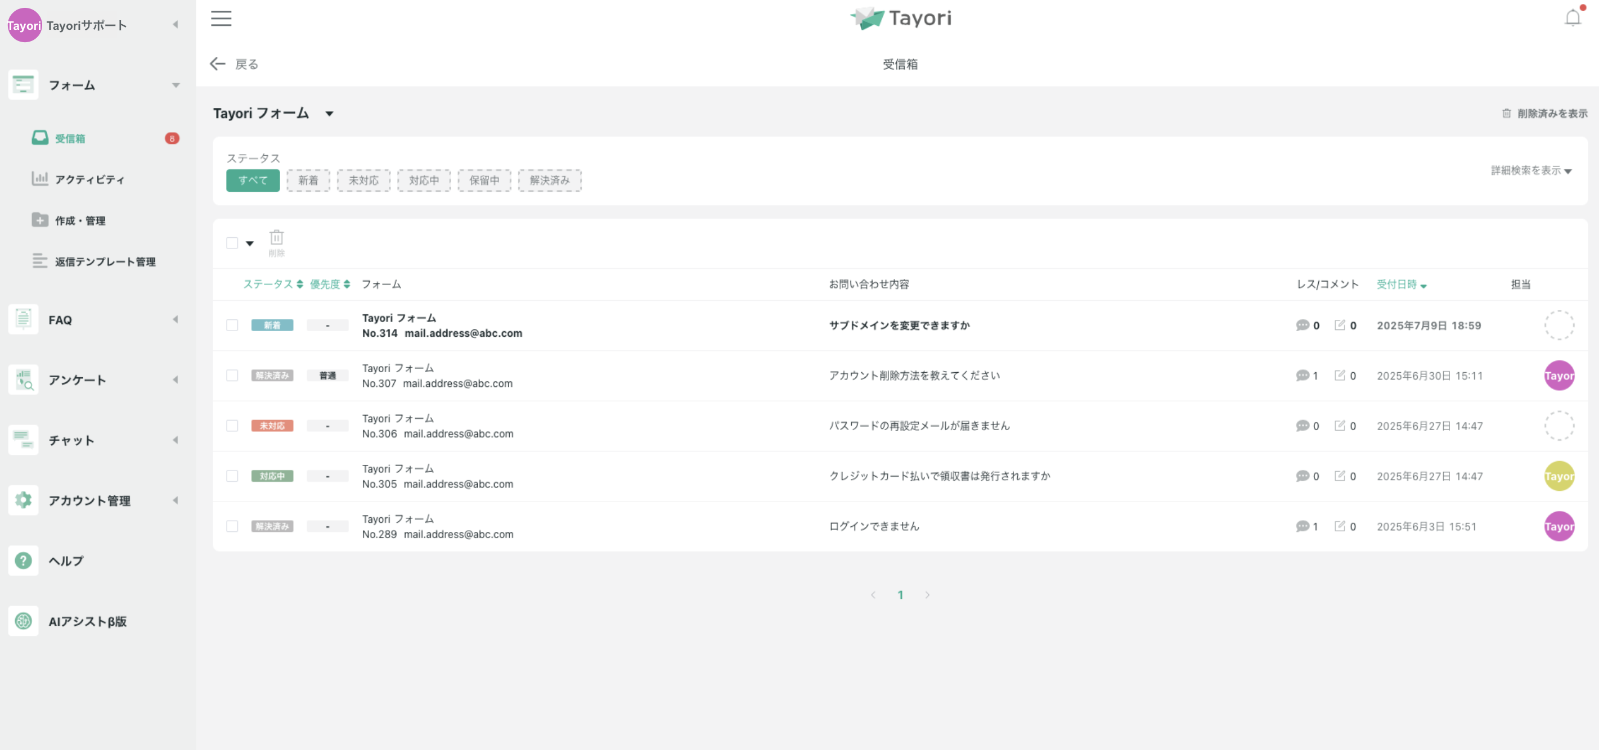Filter by 未対応 status tab
Viewport: 1599px width, 750px height.
click(x=363, y=180)
